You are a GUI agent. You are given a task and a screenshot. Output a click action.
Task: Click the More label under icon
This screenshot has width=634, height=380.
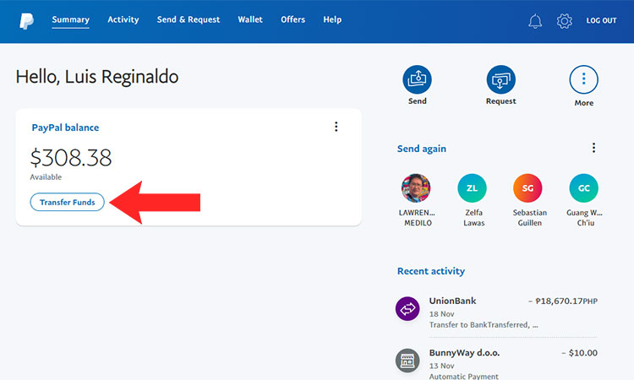(584, 103)
